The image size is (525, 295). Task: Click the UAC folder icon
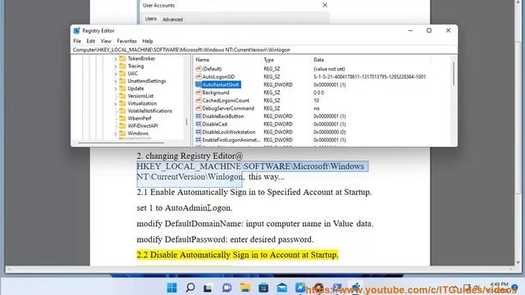pos(122,73)
